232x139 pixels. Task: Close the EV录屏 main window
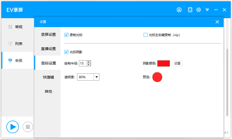click(x=224, y=10)
